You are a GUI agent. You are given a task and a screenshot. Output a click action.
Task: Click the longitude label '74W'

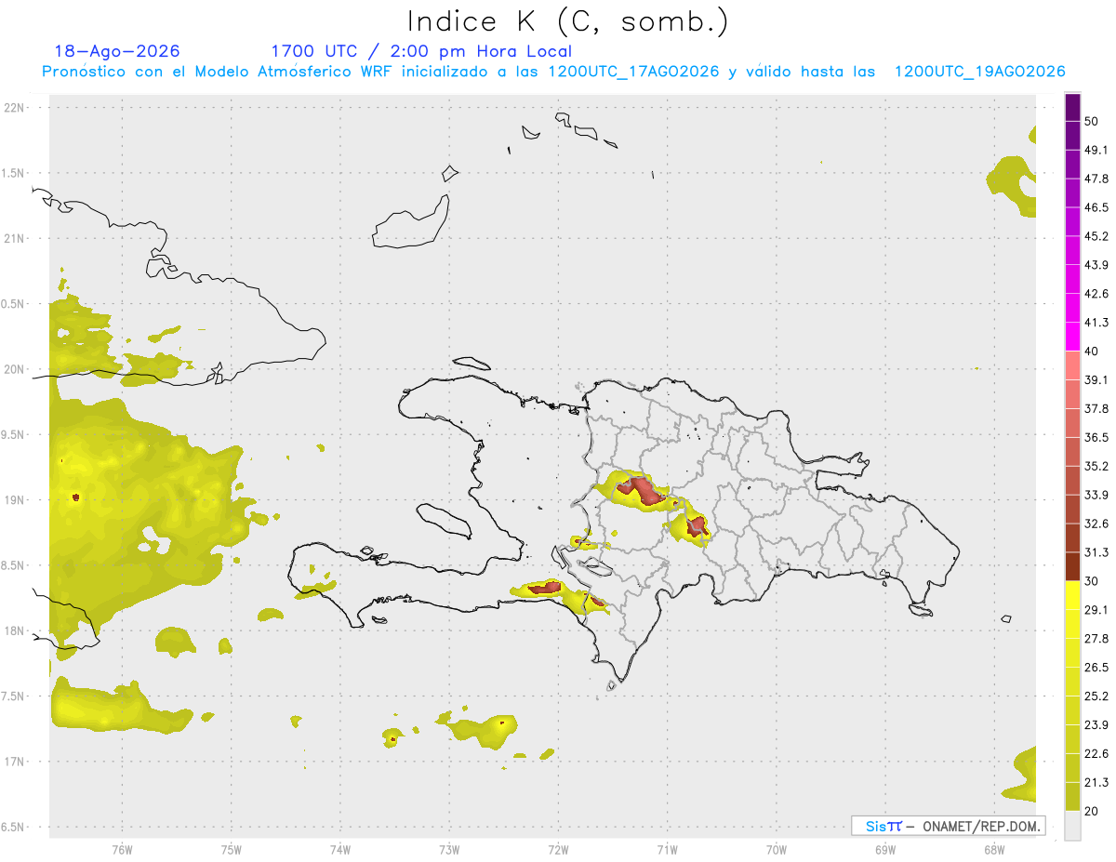click(340, 851)
